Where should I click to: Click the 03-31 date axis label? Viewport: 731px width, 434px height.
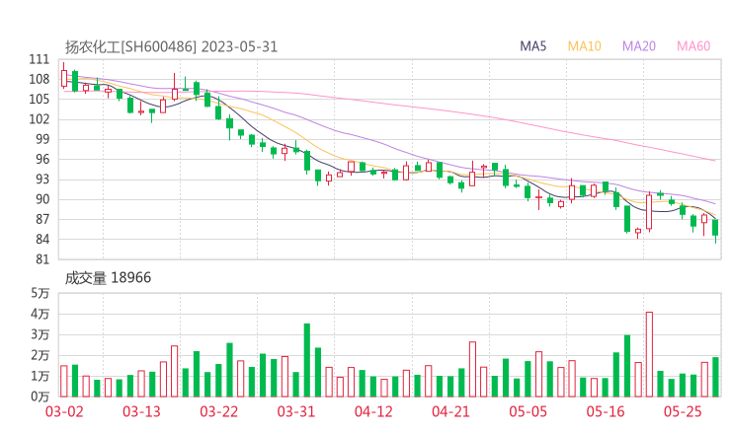[296, 411]
